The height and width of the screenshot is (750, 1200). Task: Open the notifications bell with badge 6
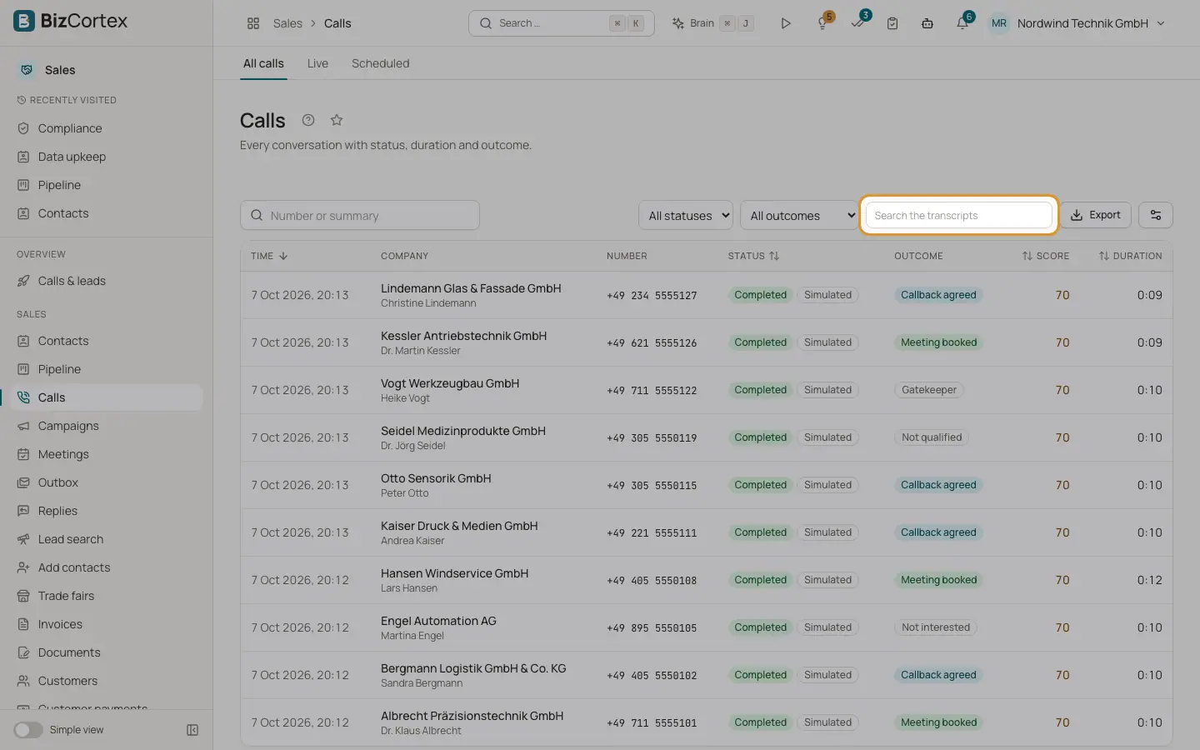(962, 23)
